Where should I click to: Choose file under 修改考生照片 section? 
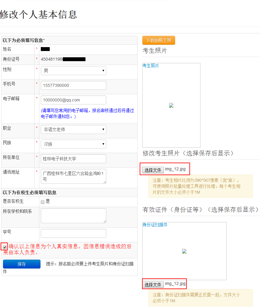point(153,170)
